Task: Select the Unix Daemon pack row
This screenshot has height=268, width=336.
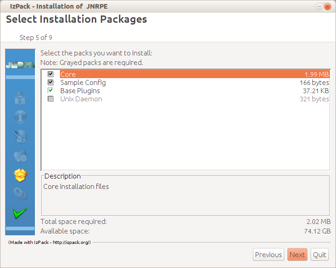Action: [81, 99]
